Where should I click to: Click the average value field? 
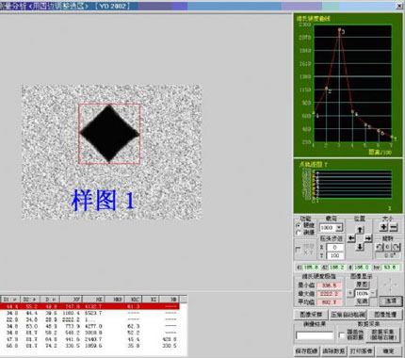[x=329, y=302]
